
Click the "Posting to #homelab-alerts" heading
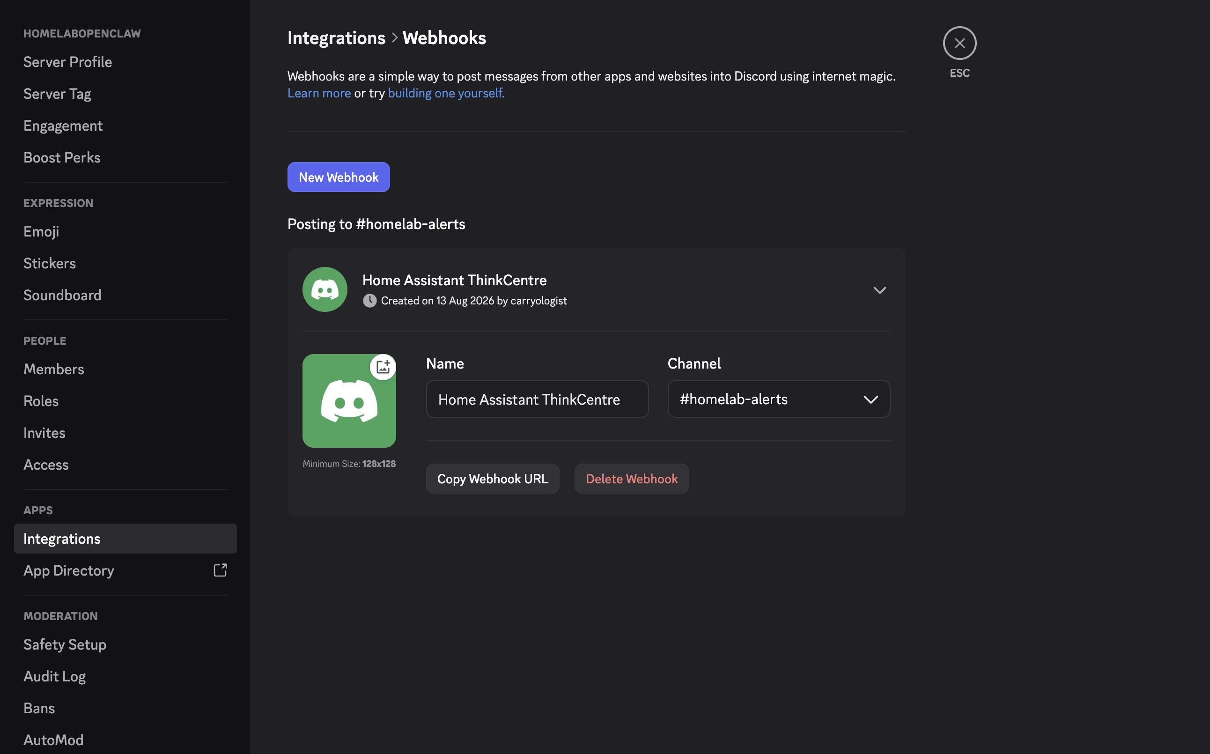(x=376, y=224)
